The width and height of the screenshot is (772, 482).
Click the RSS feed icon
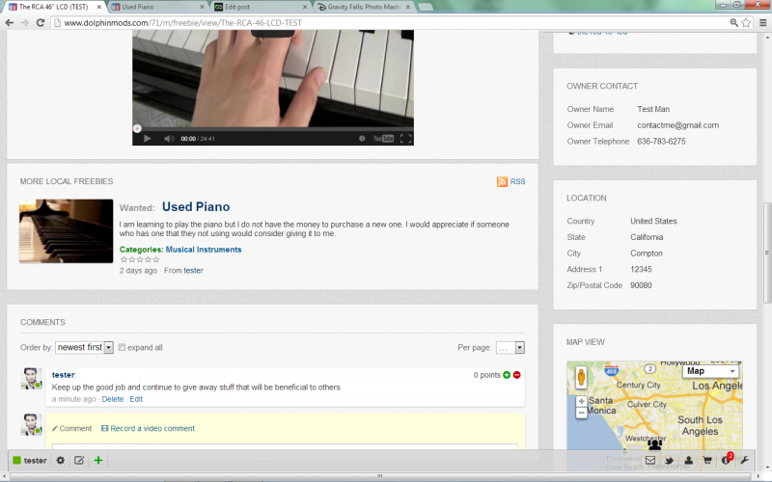[x=502, y=181]
